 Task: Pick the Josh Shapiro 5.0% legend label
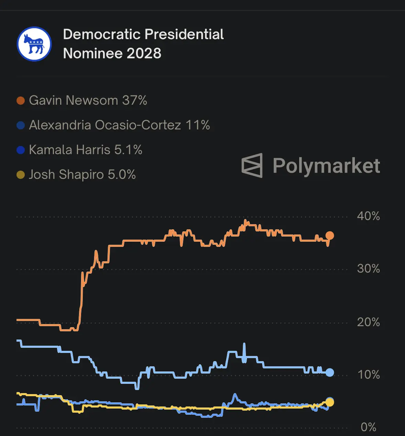tap(82, 175)
